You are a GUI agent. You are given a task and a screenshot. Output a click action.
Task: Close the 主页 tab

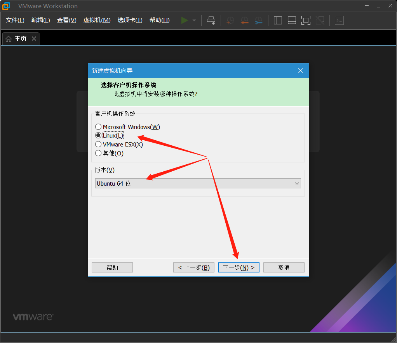point(34,38)
